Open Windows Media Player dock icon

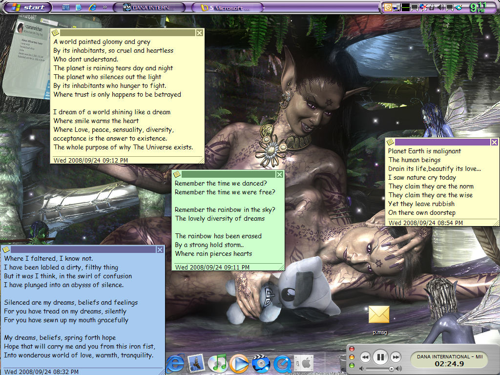coord(239,364)
